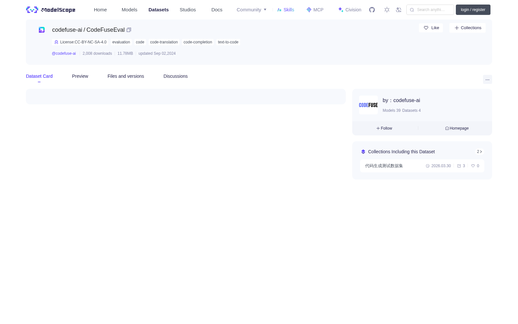Click the updated Sep 02,2024 text

tap(157, 53)
